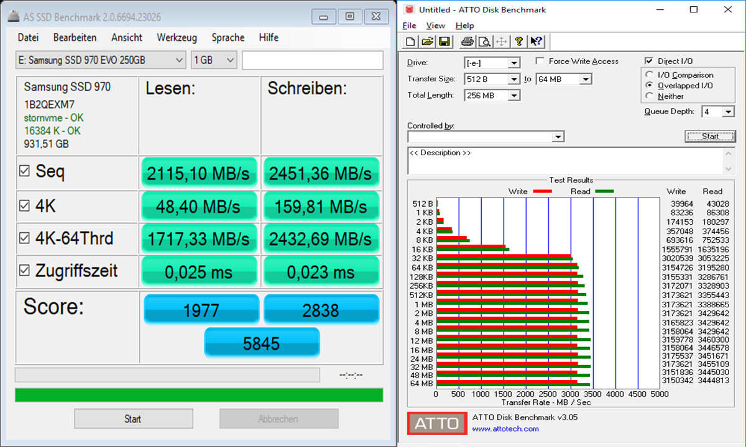Click the grey progress bar above green bar
The height and width of the screenshot is (447, 746).
point(167,374)
